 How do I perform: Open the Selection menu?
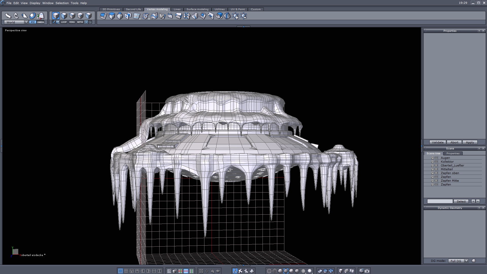[62, 3]
